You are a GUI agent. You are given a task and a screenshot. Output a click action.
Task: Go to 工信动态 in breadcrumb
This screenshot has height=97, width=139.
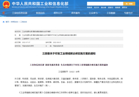24,22
